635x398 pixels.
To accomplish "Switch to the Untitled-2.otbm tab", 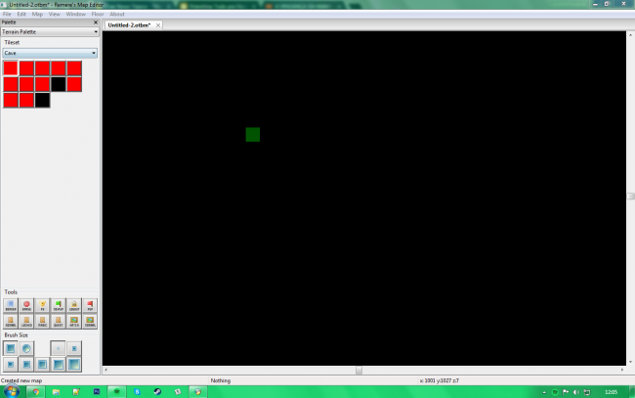I will tap(129, 25).
